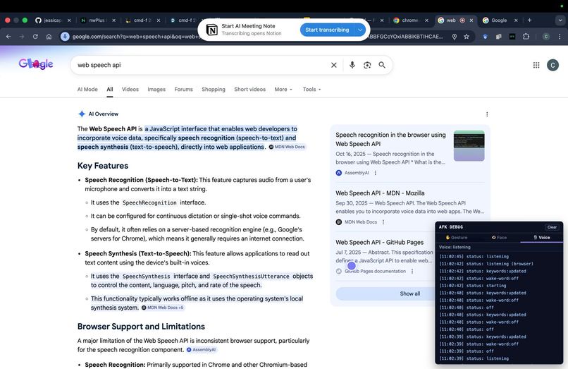
Task: Open the Google account avatar C
Action: point(552,65)
